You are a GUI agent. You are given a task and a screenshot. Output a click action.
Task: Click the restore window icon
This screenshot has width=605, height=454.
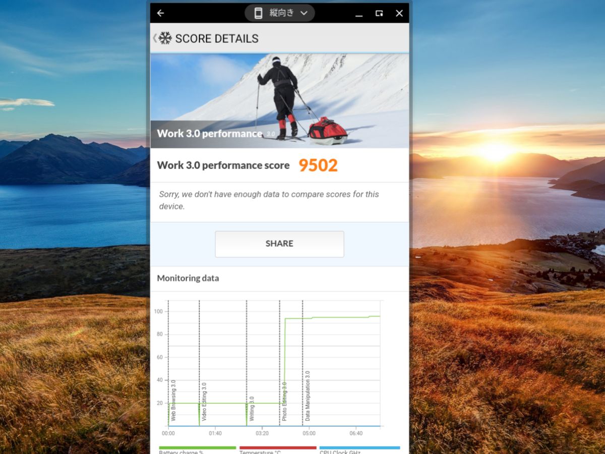(379, 13)
